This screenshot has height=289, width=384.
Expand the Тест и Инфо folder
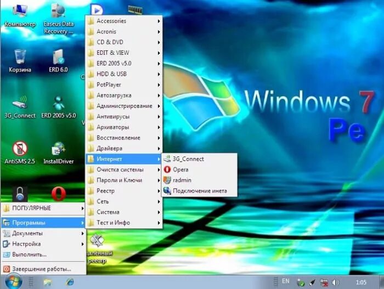pos(124,223)
